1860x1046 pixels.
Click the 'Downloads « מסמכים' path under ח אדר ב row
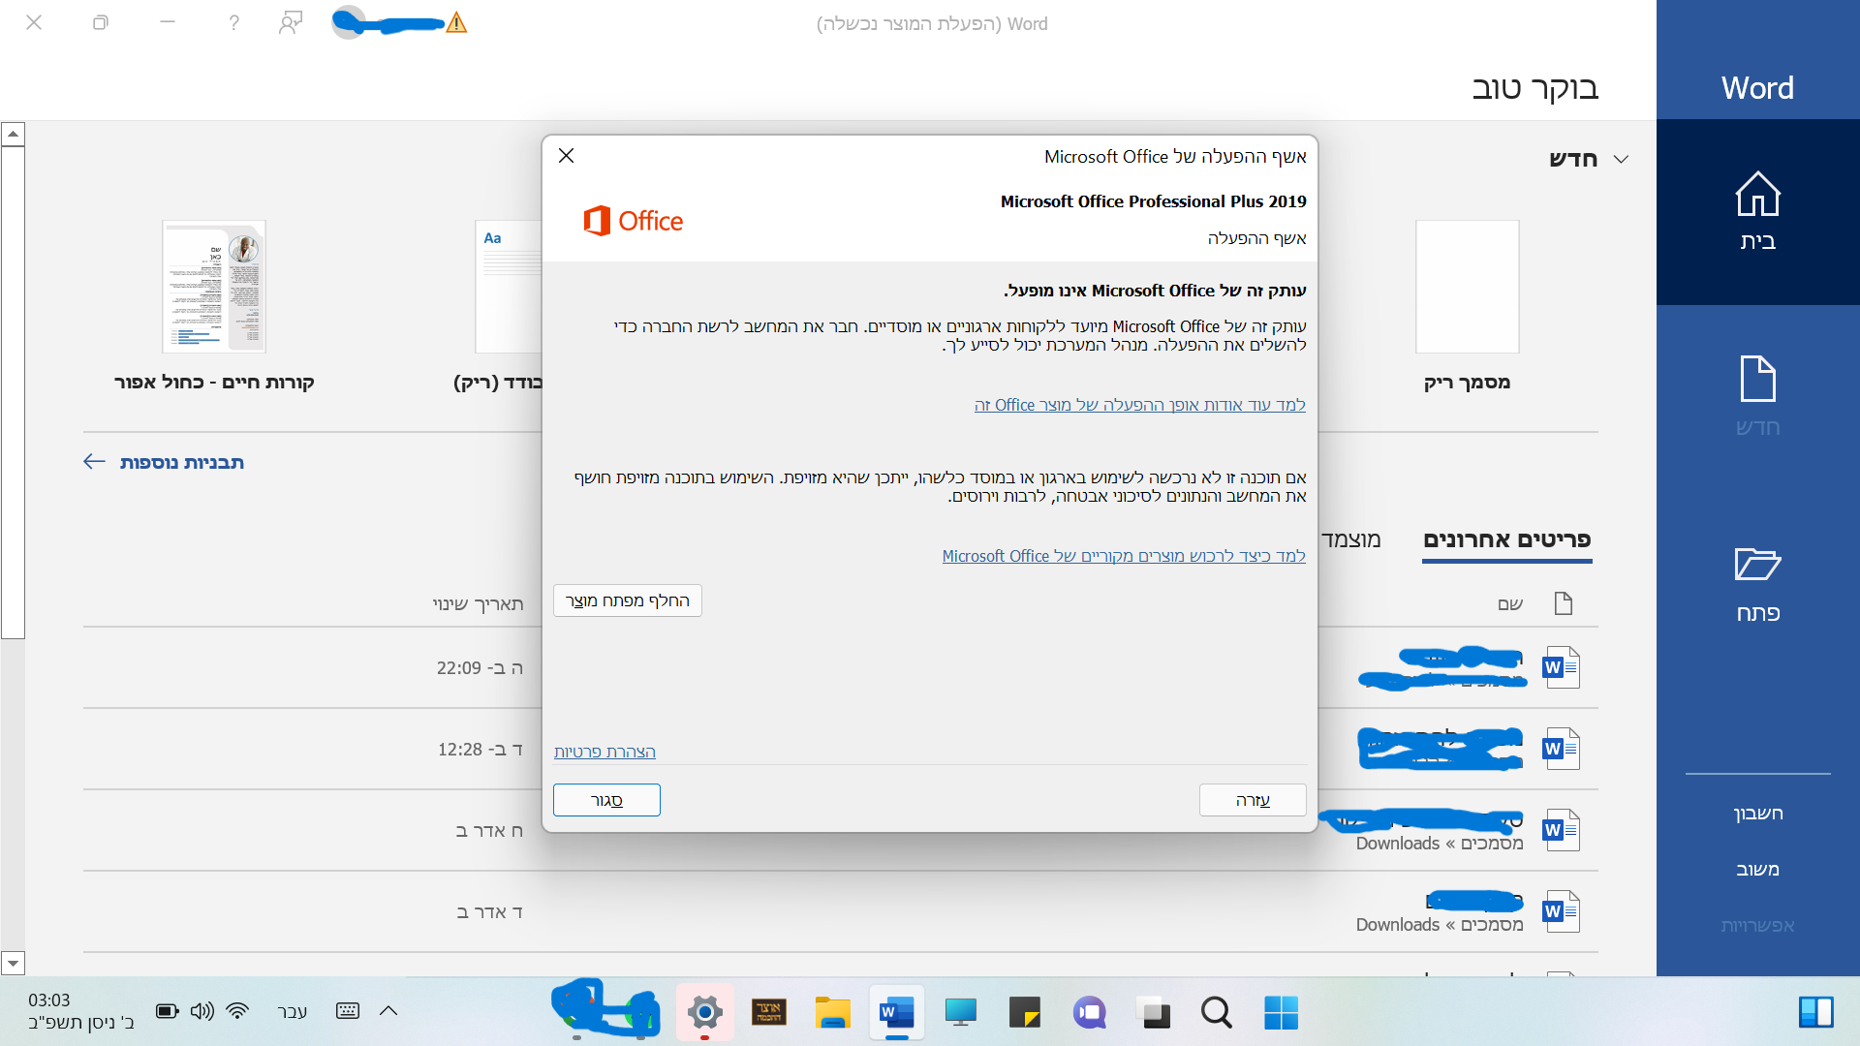(x=1439, y=844)
